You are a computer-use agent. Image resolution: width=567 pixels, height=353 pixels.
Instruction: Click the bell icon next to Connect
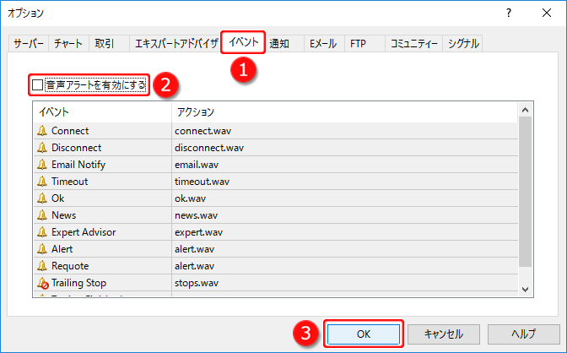42,131
